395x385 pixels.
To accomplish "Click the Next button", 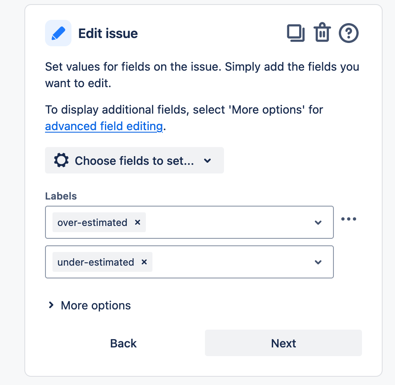I will tap(283, 343).
